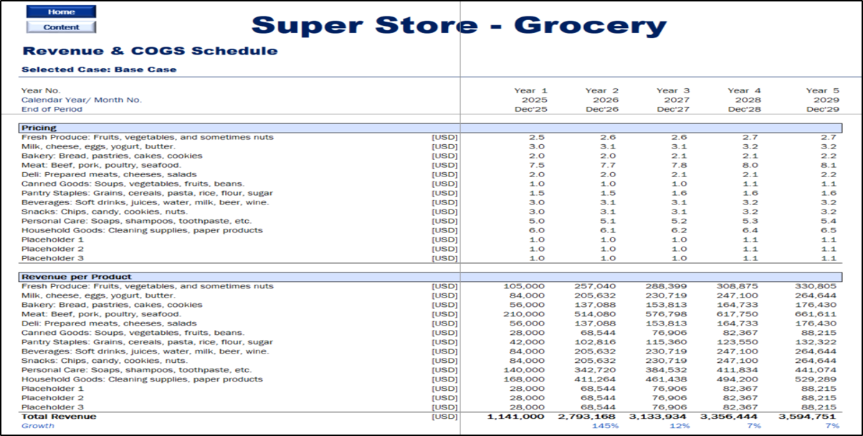Select Fresh Produce pricing row label
This screenshot has height=436, width=863.
point(147,137)
